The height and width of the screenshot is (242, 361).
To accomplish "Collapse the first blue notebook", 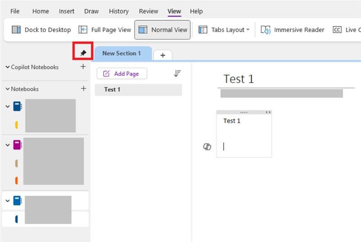I will point(8,107).
